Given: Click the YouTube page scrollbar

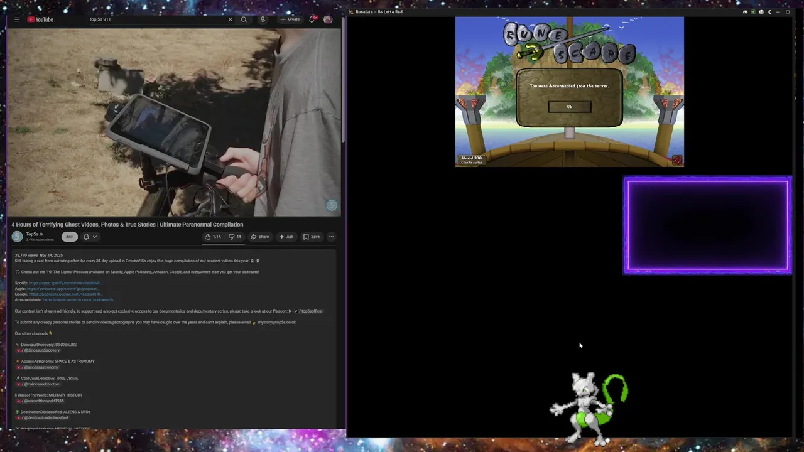Looking at the screenshot, I should click(x=344, y=80).
